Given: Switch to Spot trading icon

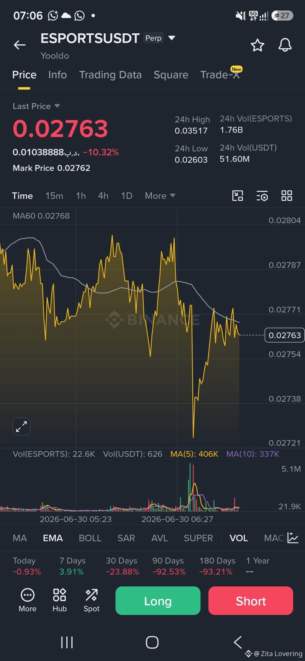Looking at the screenshot, I should point(91,600).
